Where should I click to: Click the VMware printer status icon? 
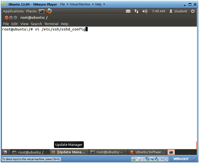pyautogui.click(x=152, y=159)
